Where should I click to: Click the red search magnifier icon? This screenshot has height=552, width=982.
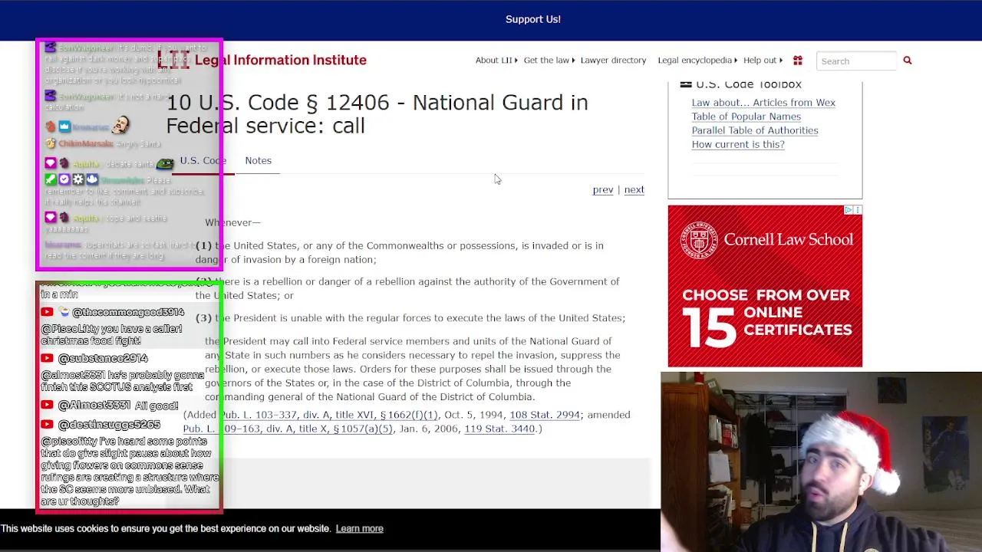click(x=908, y=61)
